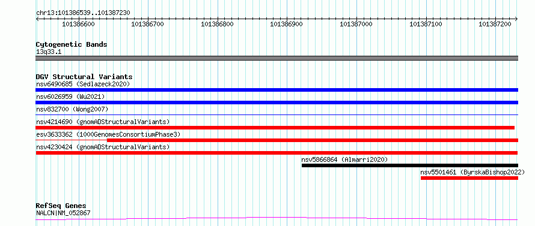Click the DGV Structural Variants track title

click(84, 77)
